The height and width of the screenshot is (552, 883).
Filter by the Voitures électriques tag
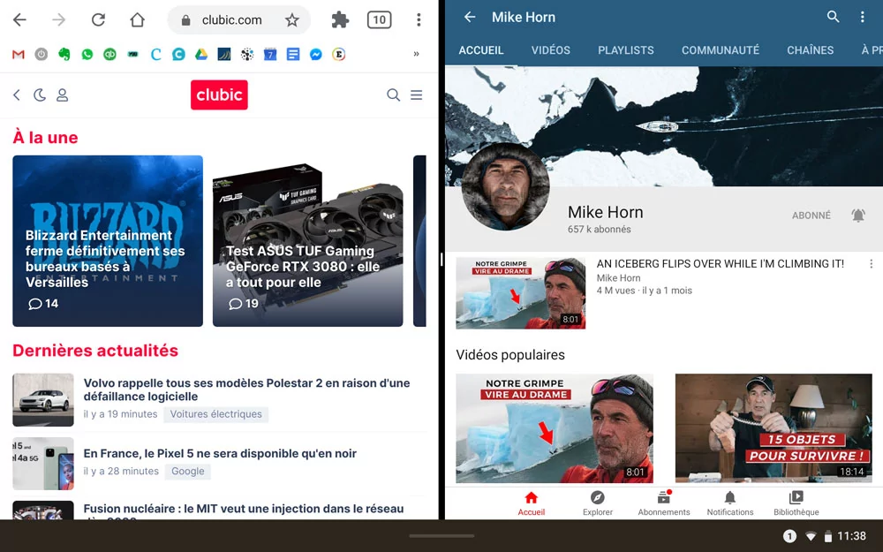click(216, 414)
